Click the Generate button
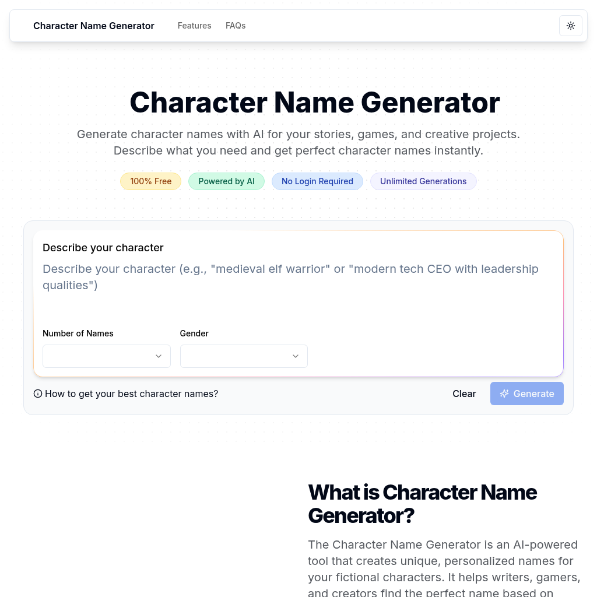The image size is (597, 597). pos(527,394)
